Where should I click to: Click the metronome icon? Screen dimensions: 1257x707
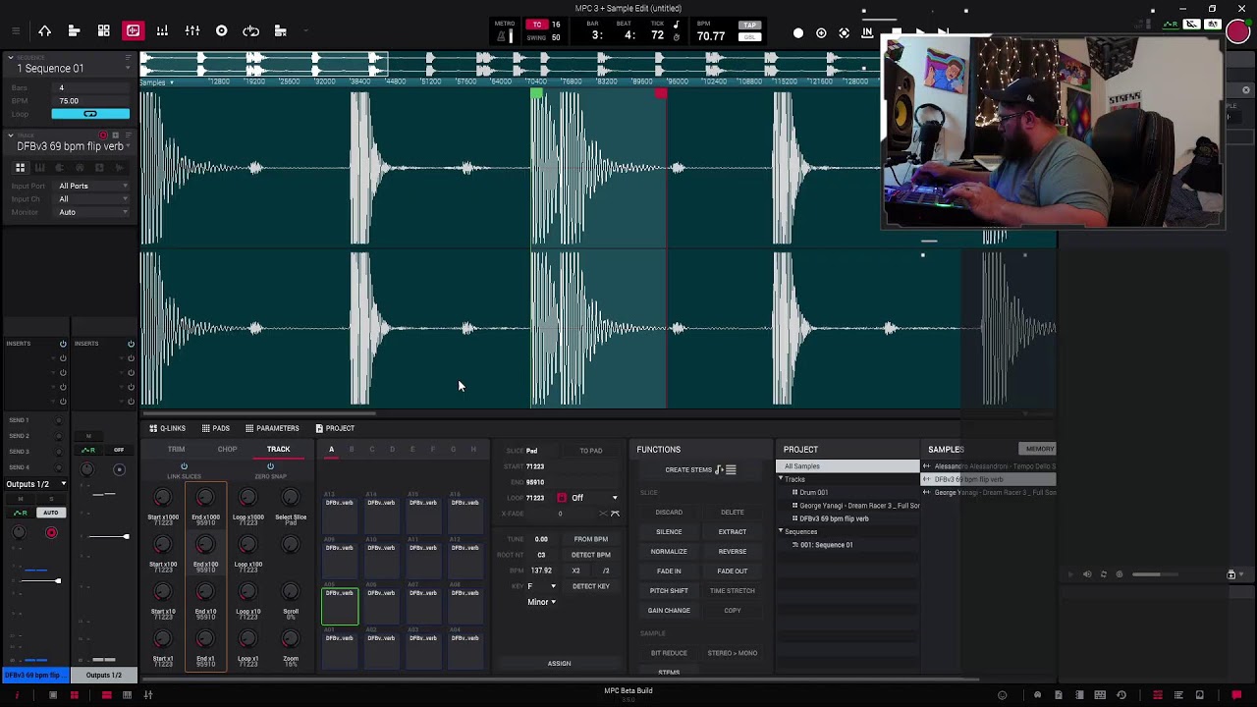click(504, 36)
